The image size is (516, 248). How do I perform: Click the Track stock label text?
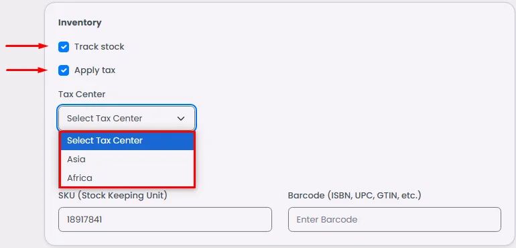click(99, 47)
